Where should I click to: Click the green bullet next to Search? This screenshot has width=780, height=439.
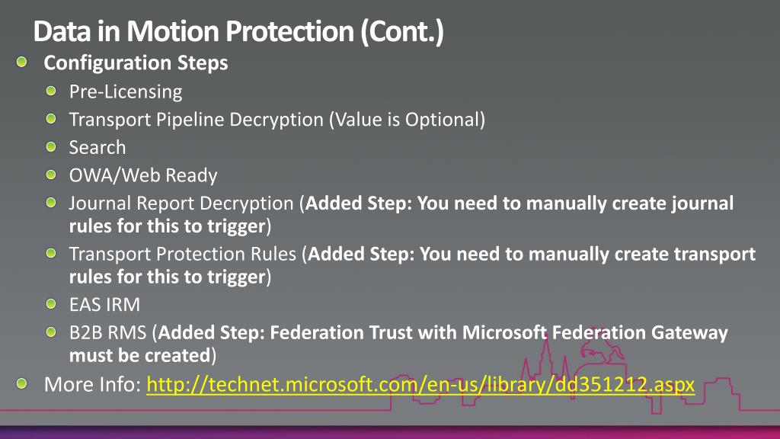click(x=51, y=146)
